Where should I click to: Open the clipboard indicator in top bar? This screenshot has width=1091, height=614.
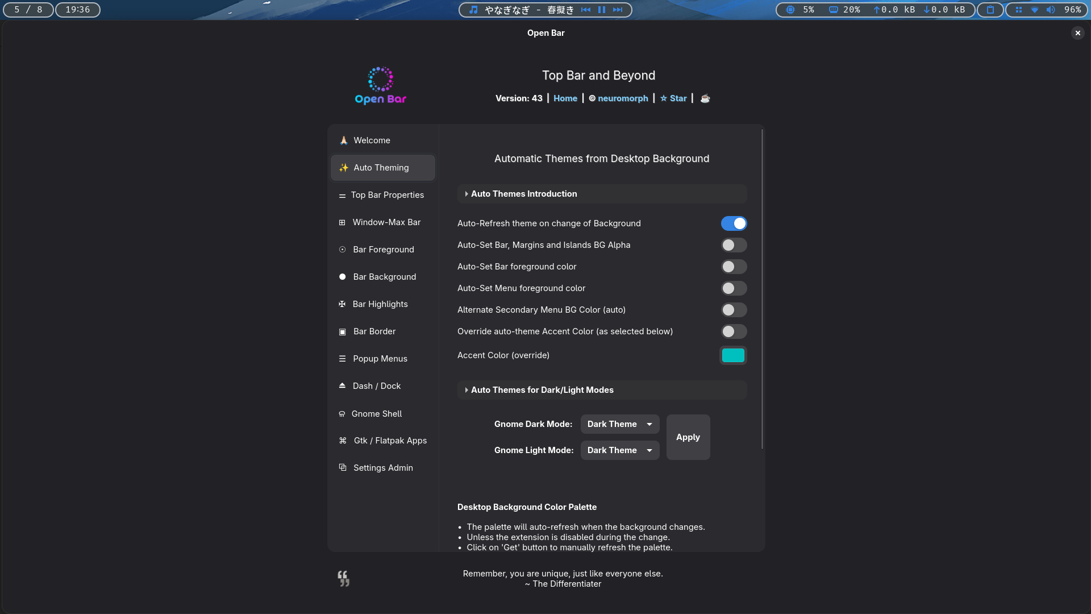click(x=990, y=10)
